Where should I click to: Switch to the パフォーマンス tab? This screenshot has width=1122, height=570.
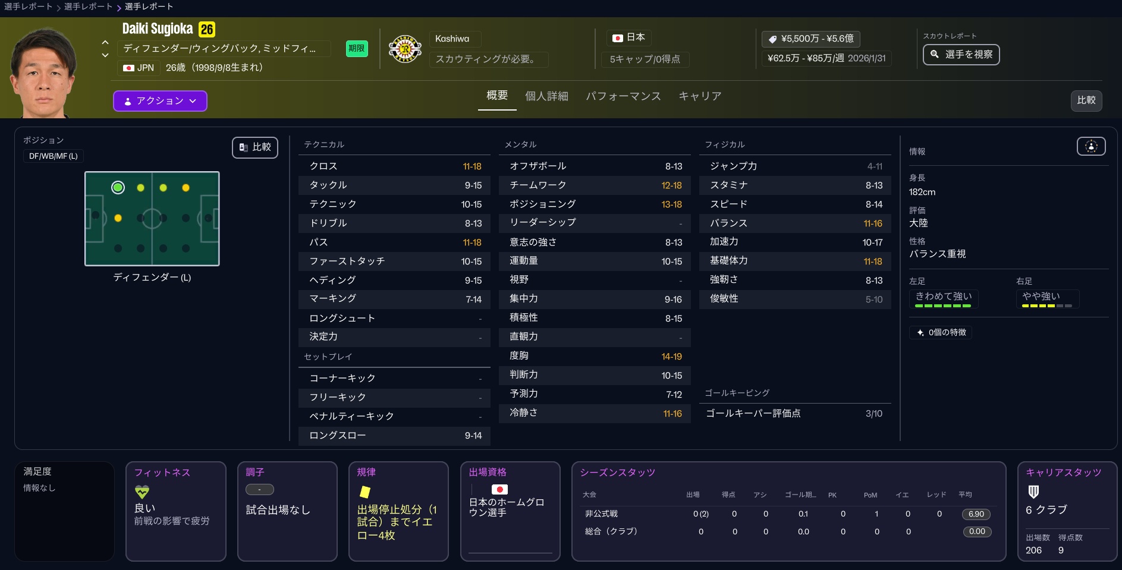click(x=623, y=96)
